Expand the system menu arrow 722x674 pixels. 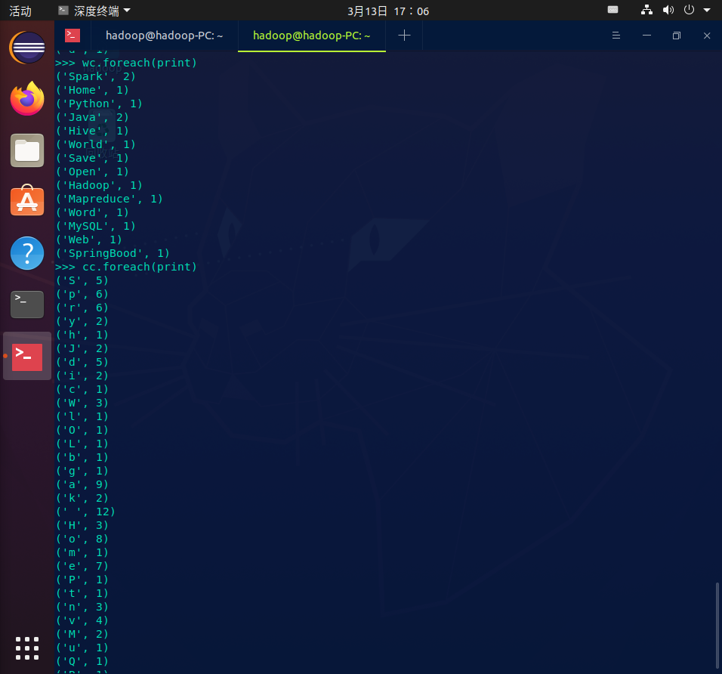pyautogui.click(x=707, y=10)
